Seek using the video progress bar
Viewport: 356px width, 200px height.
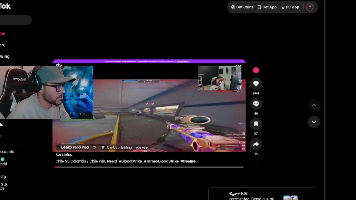coord(149,167)
